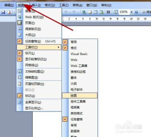Click the Insert Hyperlink globe icon
151x137 pixels.
click(84, 12)
